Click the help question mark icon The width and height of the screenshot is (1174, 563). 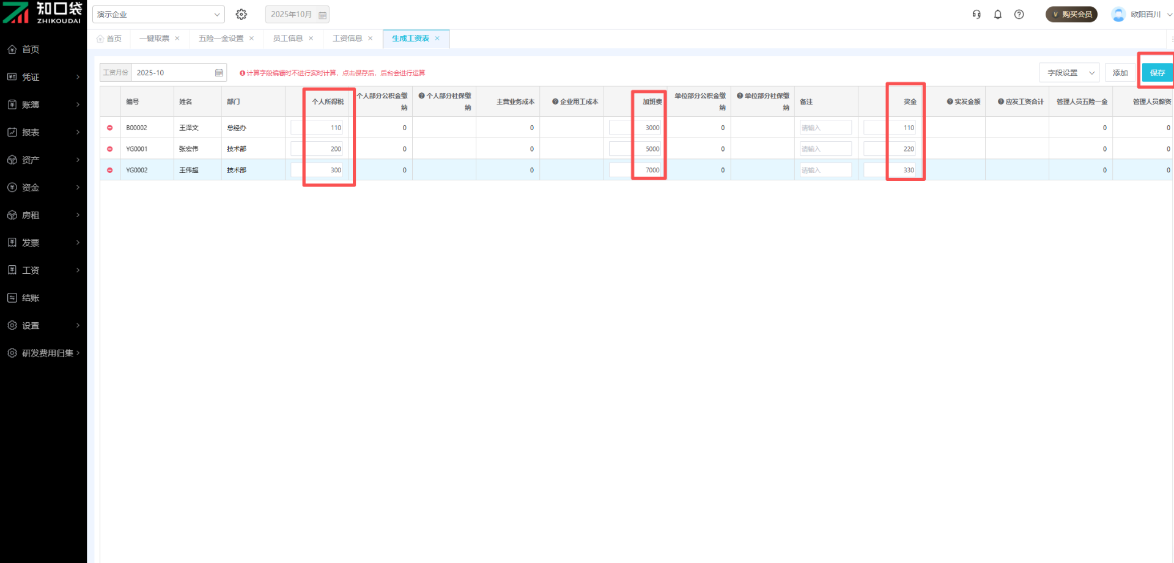tap(1019, 14)
